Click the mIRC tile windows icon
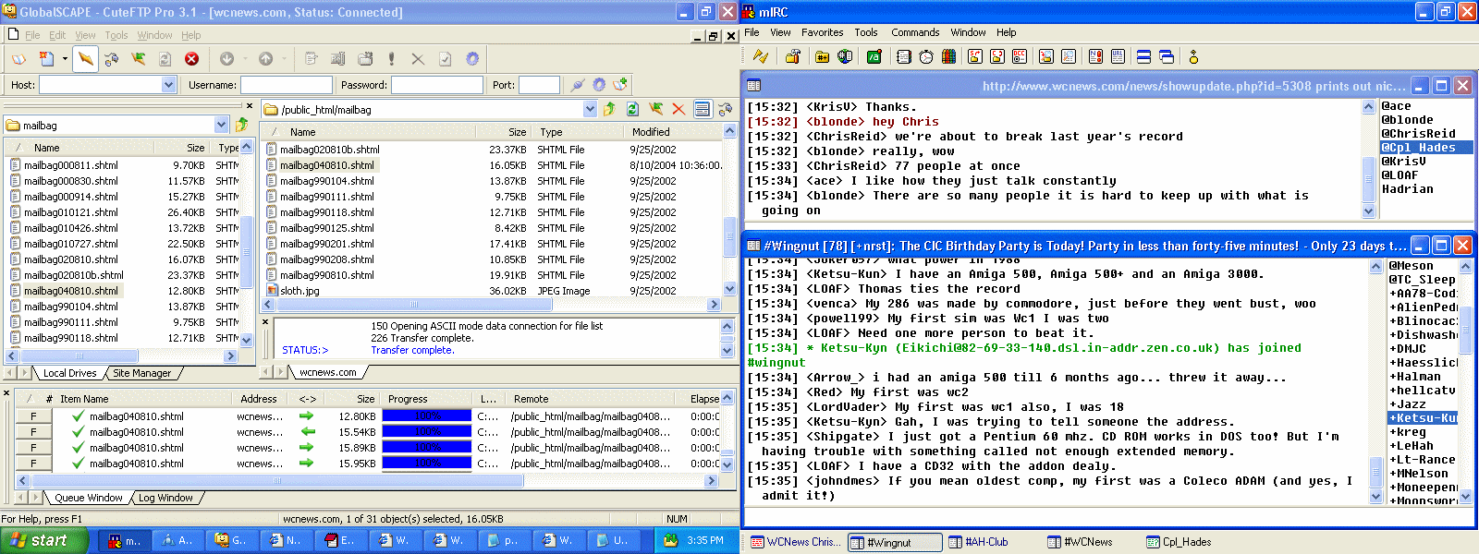1479x554 pixels. [1143, 56]
